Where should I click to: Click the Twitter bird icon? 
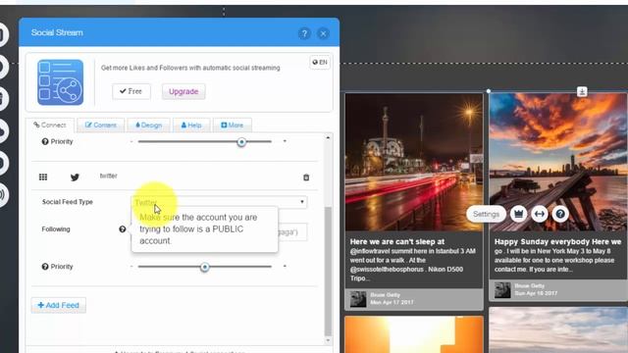[75, 176]
